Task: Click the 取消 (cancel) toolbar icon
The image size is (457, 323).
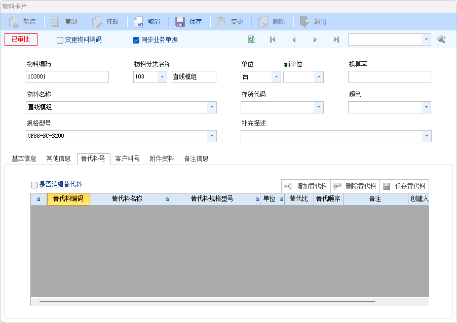Action: [138, 22]
